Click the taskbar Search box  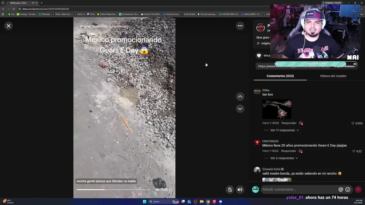[x=164, y=202]
